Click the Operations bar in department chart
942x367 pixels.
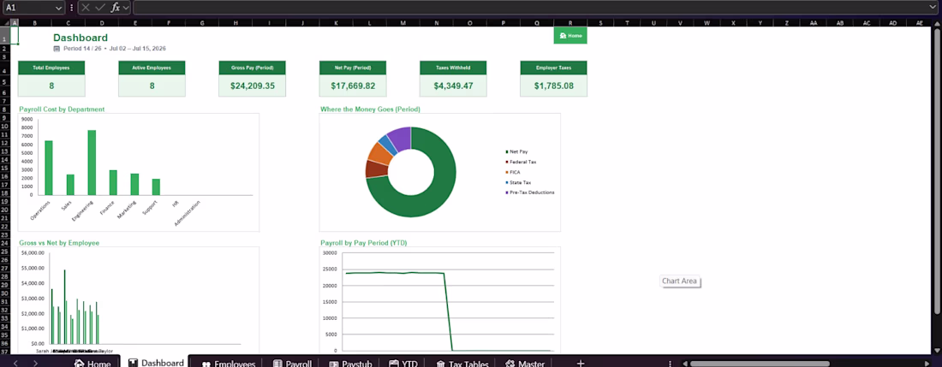49,168
